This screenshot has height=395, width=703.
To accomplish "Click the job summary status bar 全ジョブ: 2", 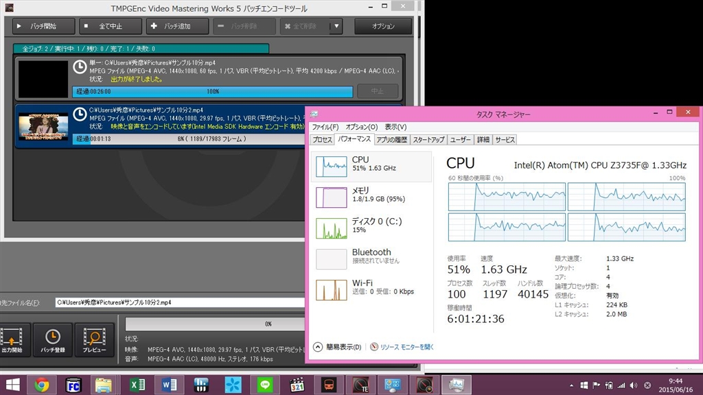I will coord(141,49).
